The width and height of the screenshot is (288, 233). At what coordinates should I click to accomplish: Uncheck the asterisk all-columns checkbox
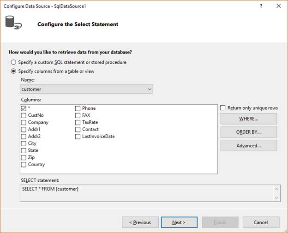tap(24, 108)
